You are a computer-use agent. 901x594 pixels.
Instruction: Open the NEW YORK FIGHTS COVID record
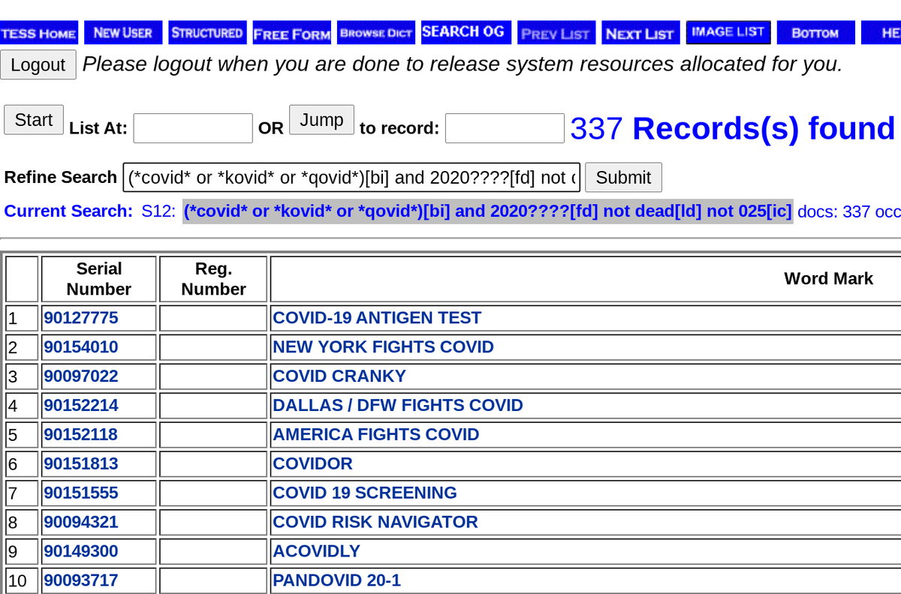pos(383,346)
